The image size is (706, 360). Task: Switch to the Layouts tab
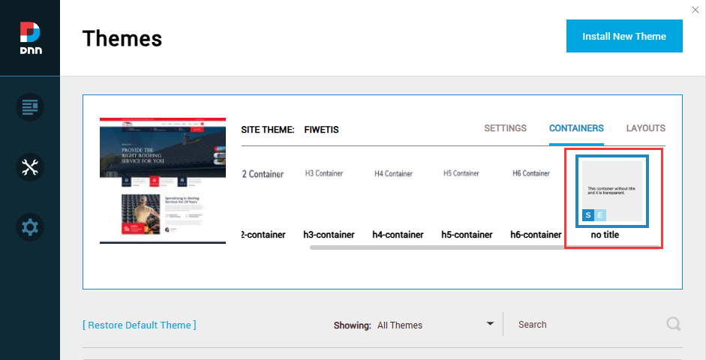coord(646,128)
